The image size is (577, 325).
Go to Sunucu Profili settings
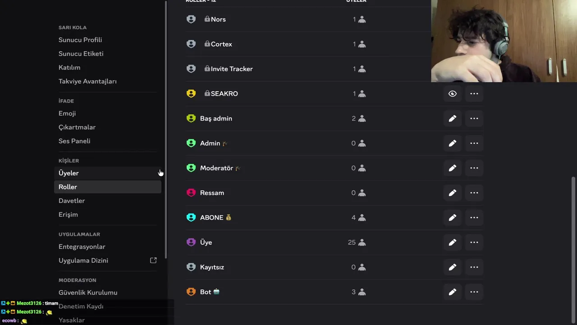click(x=80, y=40)
